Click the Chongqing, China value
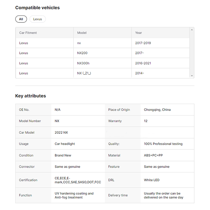The width and height of the screenshot is (210, 210). [x=157, y=110]
